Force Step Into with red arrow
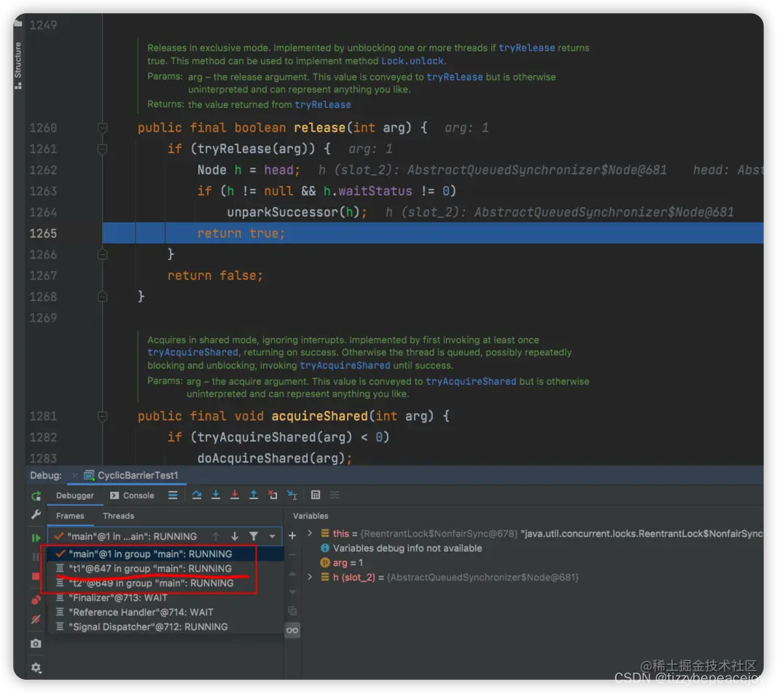The height and width of the screenshot is (693, 777). [235, 495]
